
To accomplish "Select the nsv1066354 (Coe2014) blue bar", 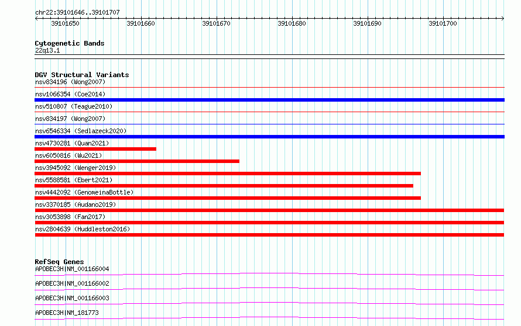I will click(269, 100).
